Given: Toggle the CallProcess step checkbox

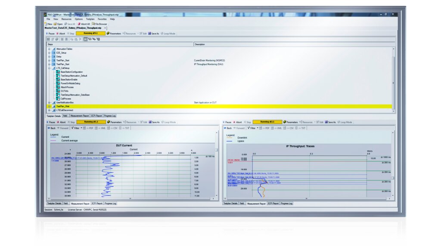Looking at the screenshot, I should pyautogui.click(x=58, y=99).
